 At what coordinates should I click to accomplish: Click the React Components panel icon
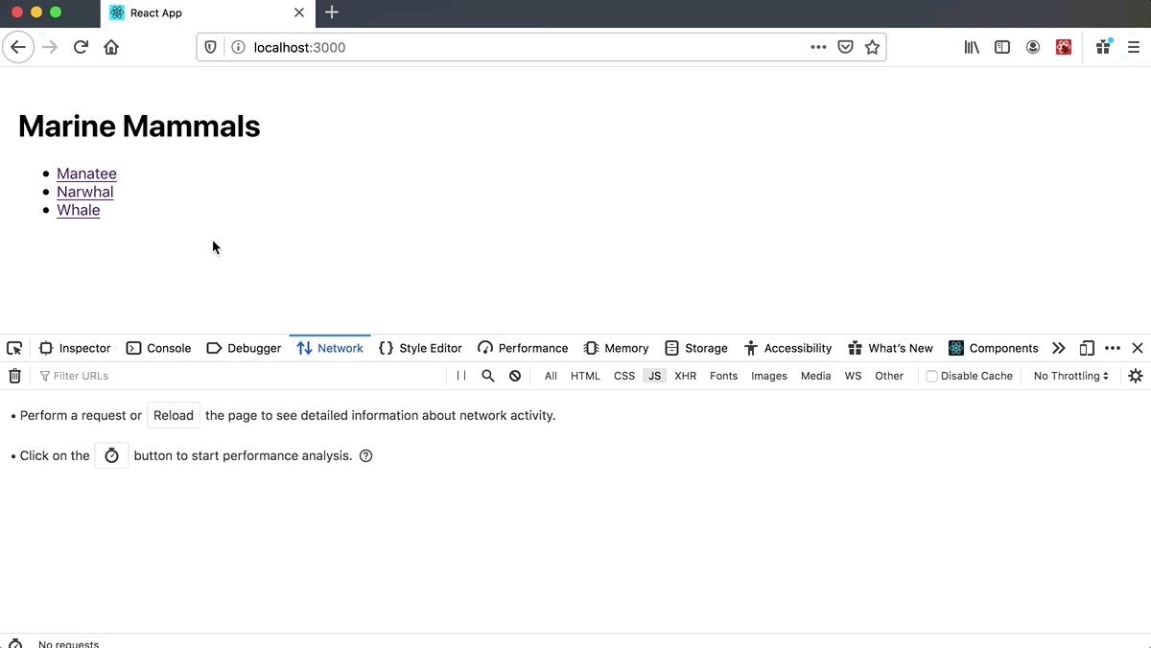coord(954,347)
